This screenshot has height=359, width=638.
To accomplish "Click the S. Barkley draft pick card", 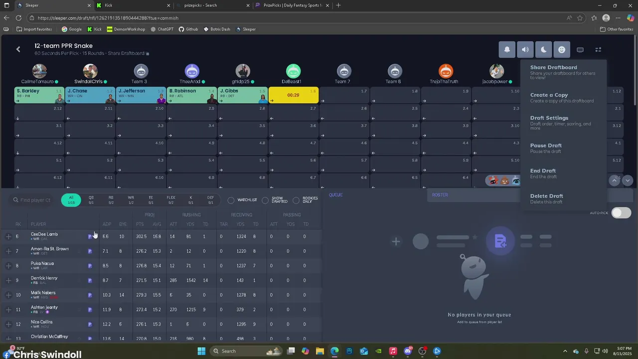I will (x=39, y=95).
